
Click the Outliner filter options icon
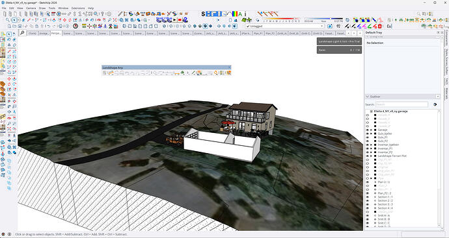(435, 104)
